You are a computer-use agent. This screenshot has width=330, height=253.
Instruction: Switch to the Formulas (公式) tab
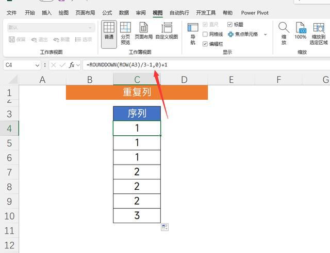point(107,13)
